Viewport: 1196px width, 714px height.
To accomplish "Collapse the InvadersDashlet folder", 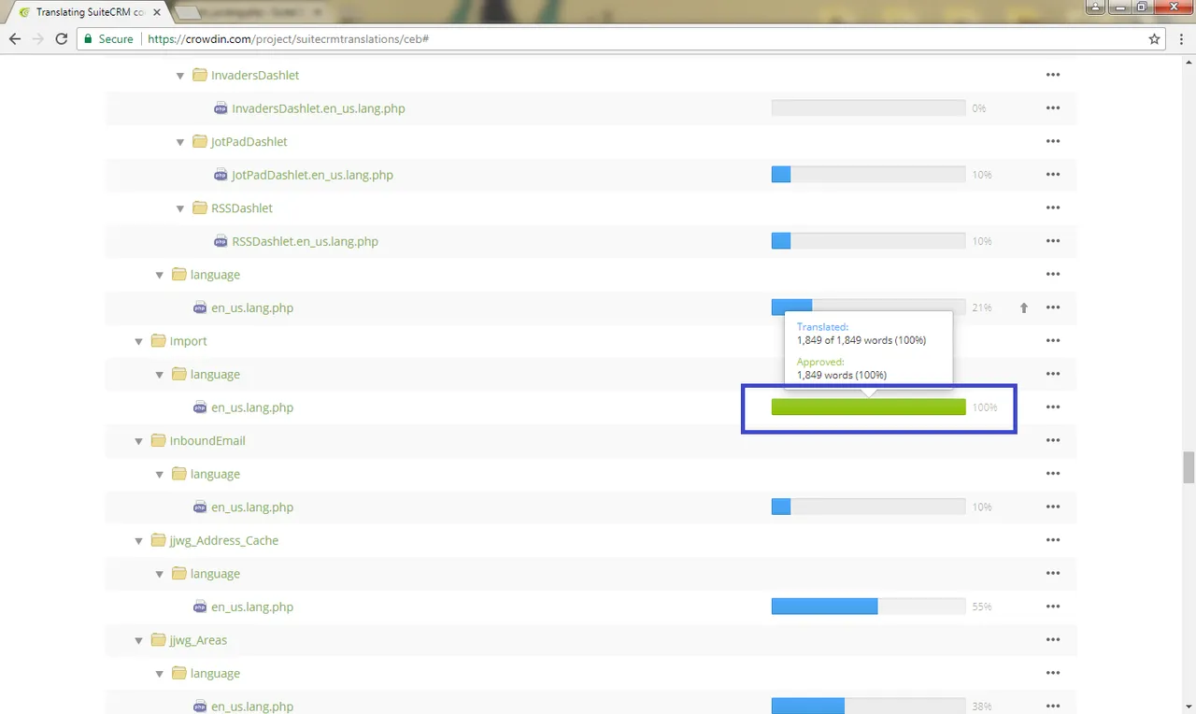I will (x=181, y=76).
